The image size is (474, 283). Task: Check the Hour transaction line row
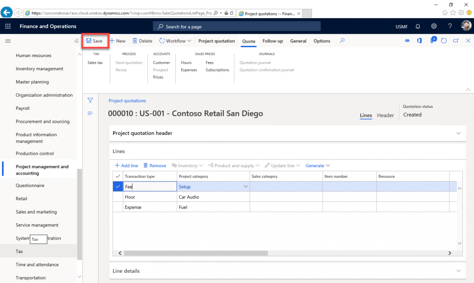click(118, 197)
